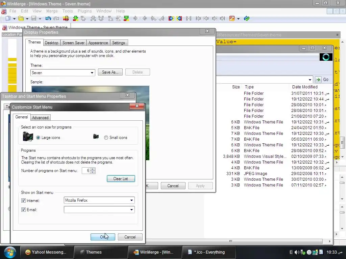This screenshot has height=259, width=346.
Task: Open the Plugins menu
Action: click(84, 11)
